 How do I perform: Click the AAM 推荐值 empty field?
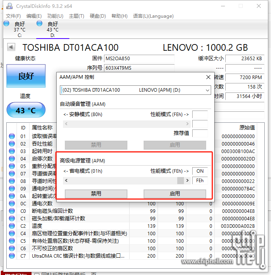tap(200, 133)
